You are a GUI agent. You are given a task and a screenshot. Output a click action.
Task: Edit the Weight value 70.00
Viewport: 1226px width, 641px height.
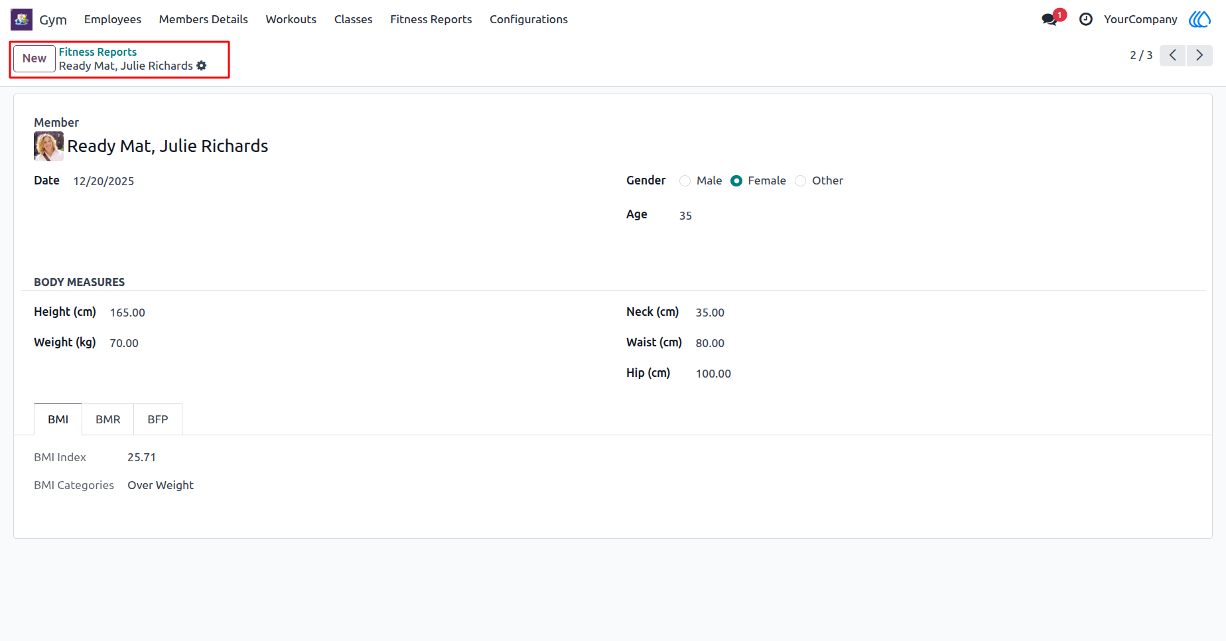[124, 343]
